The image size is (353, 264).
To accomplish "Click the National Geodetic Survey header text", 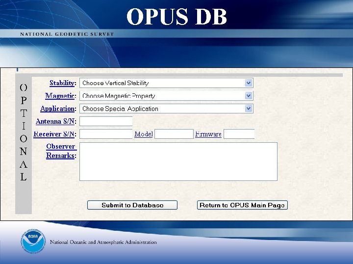I will [x=67, y=34].
